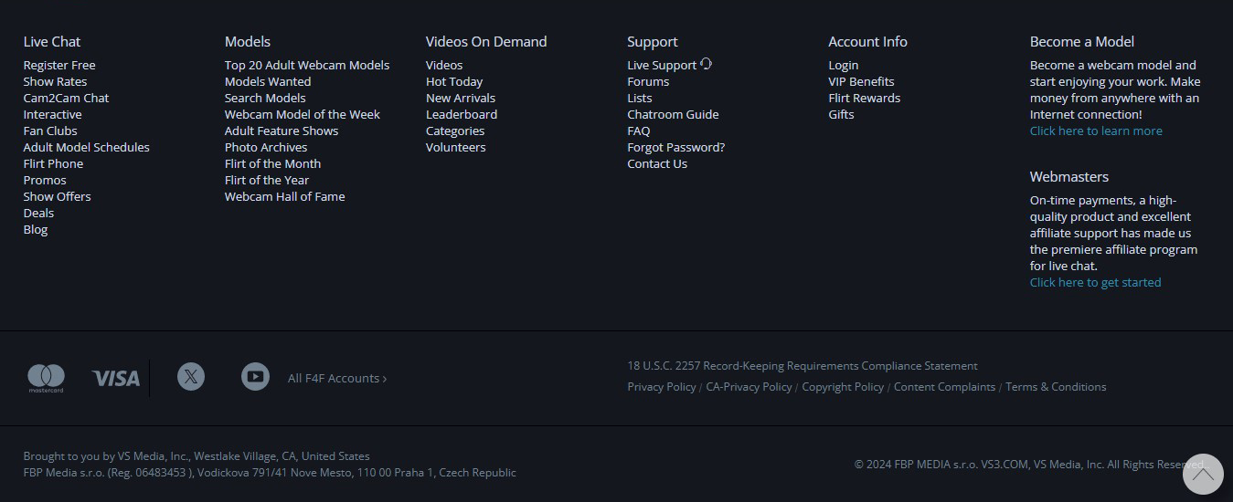The width and height of the screenshot is (1233, 502).
Task: Visit the Content Complaints page
Action: coord(944,387)
